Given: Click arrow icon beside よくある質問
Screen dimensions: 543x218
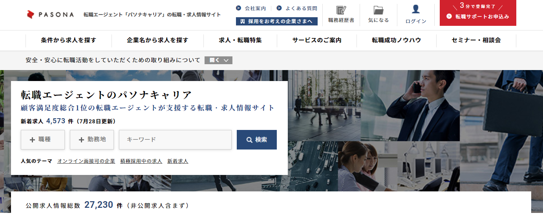Looking at the screenshot, I should pyautogui.click(x=279, y=8).
